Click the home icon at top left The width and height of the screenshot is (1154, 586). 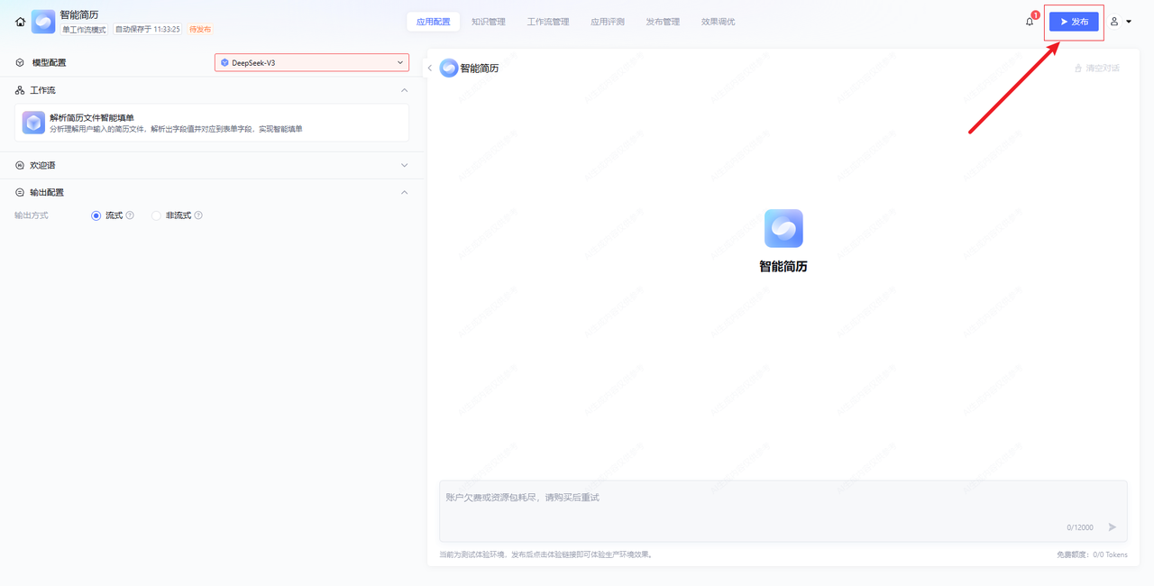pyautogui.click(x=20, y=22)
